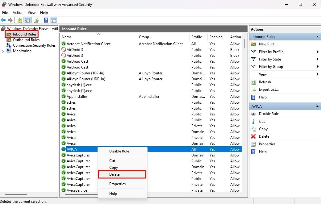The width and height of the screenshot is (321, 204).
Task: Open the Filter by State submenu arrow
Action: pyautogui.click(x=318, y=59)
